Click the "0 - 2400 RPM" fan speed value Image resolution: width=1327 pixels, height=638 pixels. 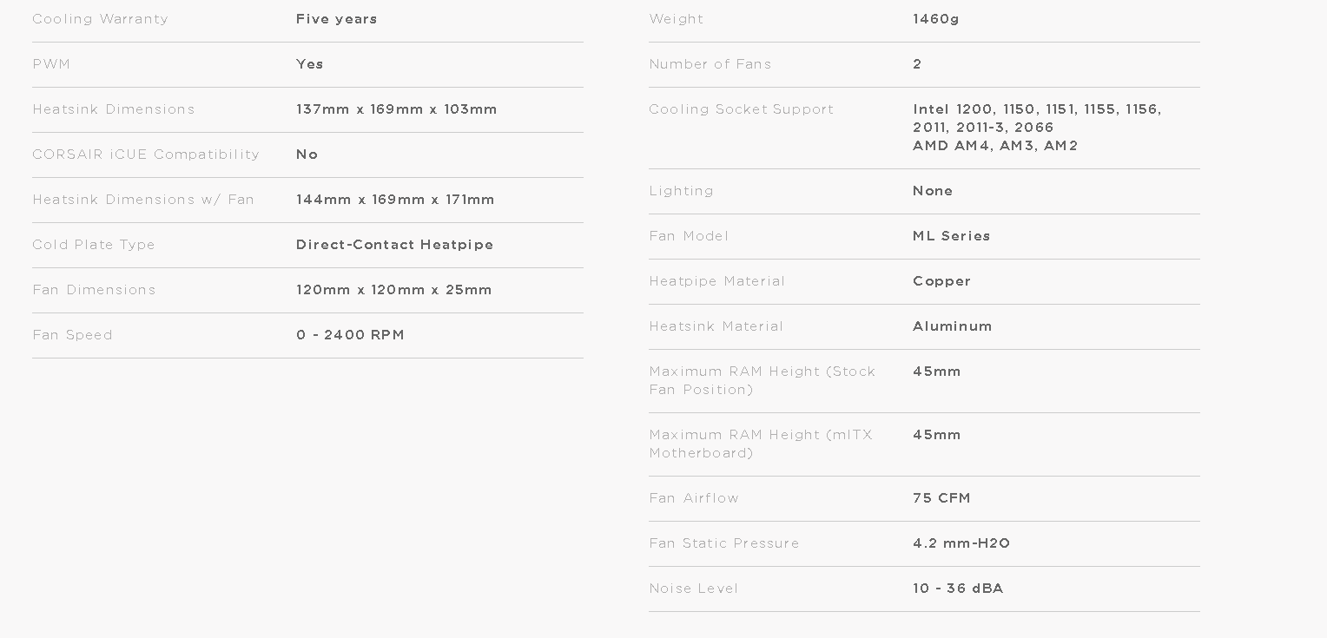(x=350, y=335)
